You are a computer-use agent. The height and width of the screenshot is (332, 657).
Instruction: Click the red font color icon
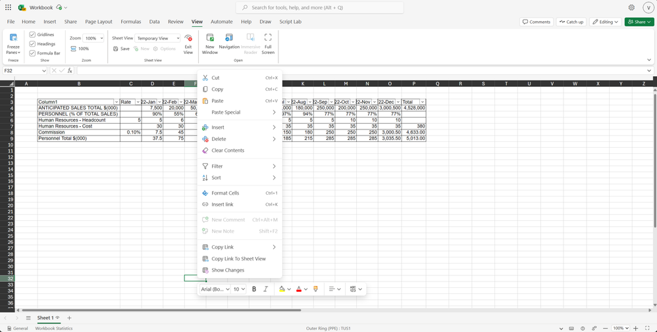click(299, 289)
